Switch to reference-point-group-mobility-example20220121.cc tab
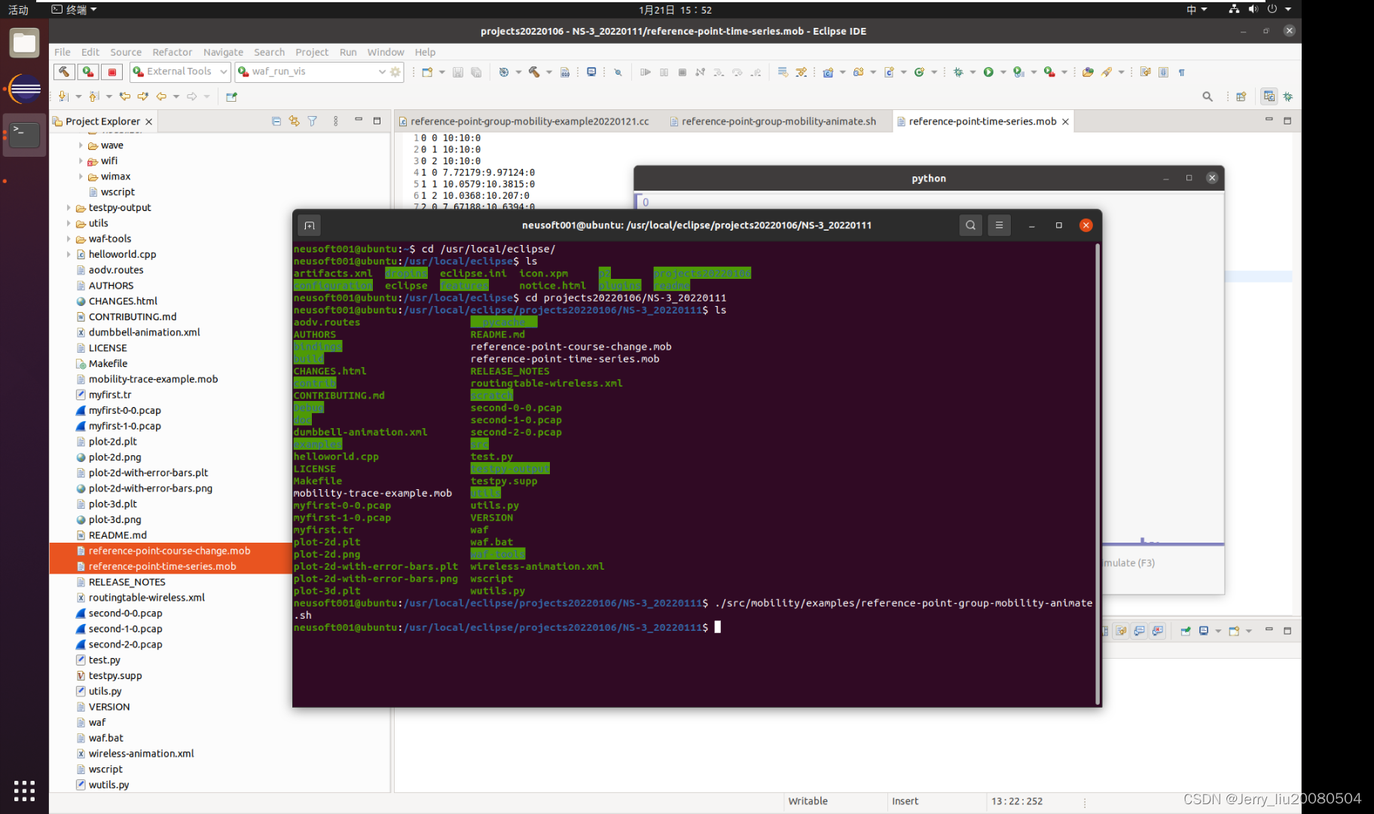Viewport: 1374px width, 814px height. (x=524, y=121)
